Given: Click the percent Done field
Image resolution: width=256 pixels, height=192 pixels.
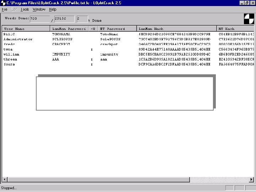Looking at the screenshot, I should point(82,19).
